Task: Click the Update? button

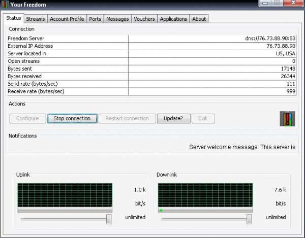Action: (x=173, y=118)
